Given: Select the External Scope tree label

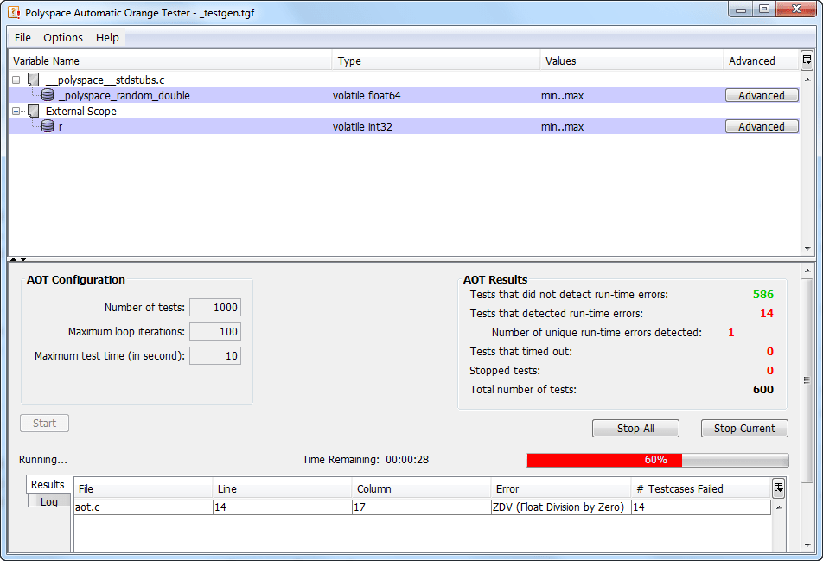Looking at the screenshot, I should coord(81,111).
